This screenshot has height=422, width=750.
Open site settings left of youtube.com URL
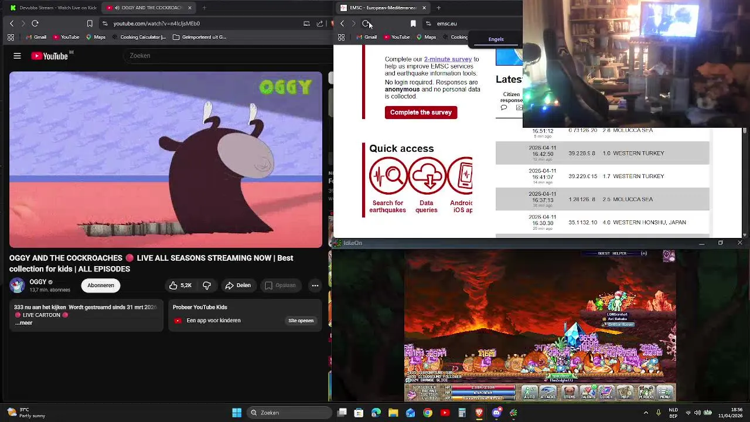[x=105, y=23]
